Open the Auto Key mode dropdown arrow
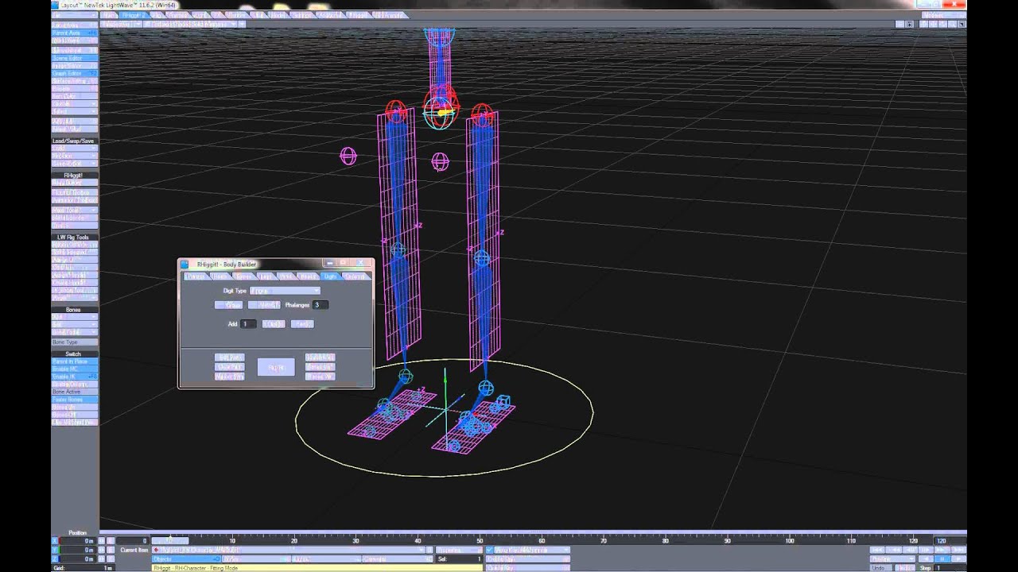Screen dimensions: 1018x572 [x=565, y=550]
